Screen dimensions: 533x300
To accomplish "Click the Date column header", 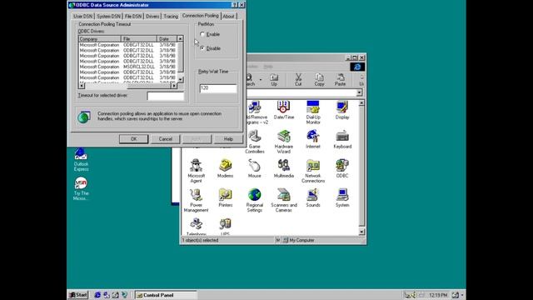I will [167, 39].
